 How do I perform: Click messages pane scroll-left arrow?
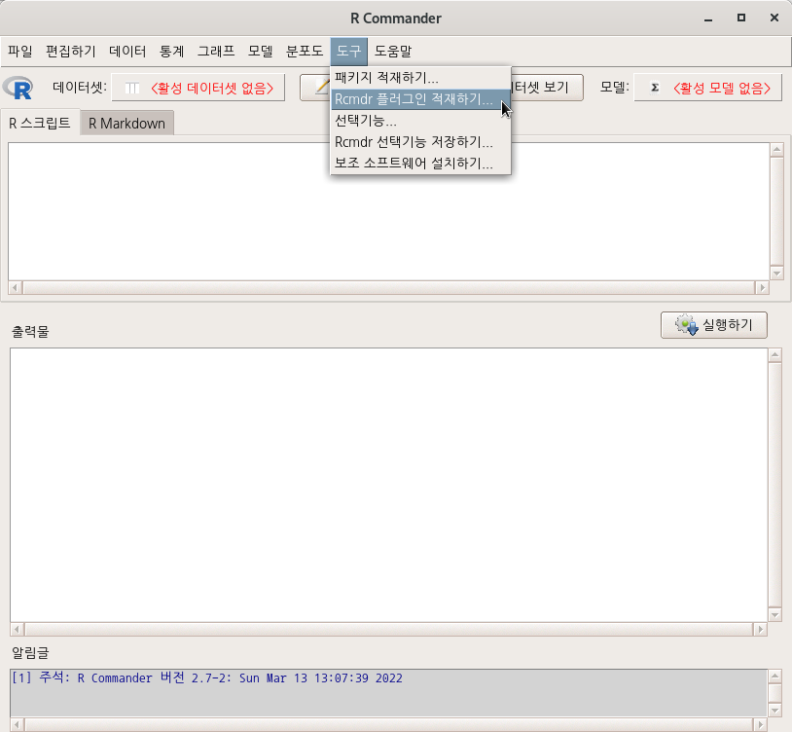pyautogui.click(x=18, y=724)
